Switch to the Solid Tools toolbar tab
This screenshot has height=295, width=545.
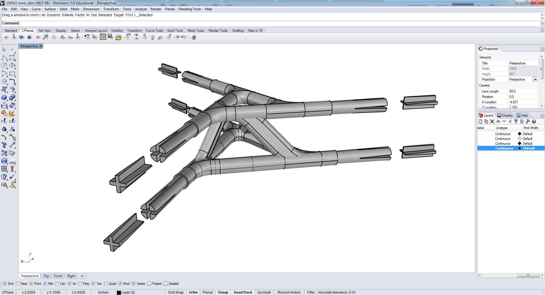pos(175,31)
